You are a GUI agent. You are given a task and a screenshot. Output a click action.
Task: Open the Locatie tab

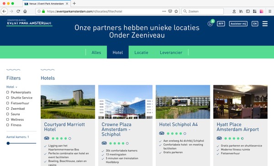click(141, 52)
